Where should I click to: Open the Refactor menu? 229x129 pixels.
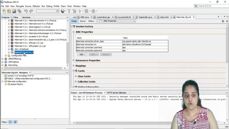(36, 6)
